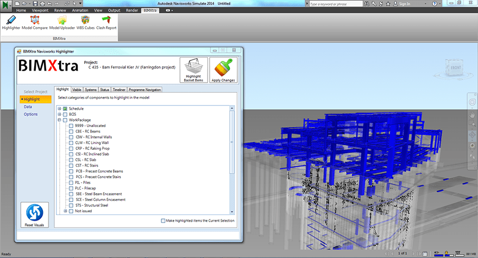Open the Steering Wheels tool on navigation bar
This screenshot has height=258, width=478.
pos(472,102)
